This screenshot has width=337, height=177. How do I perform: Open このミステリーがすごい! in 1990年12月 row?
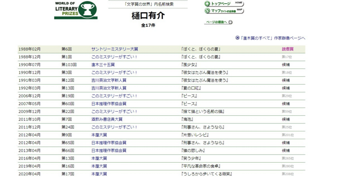pos(115,73)
